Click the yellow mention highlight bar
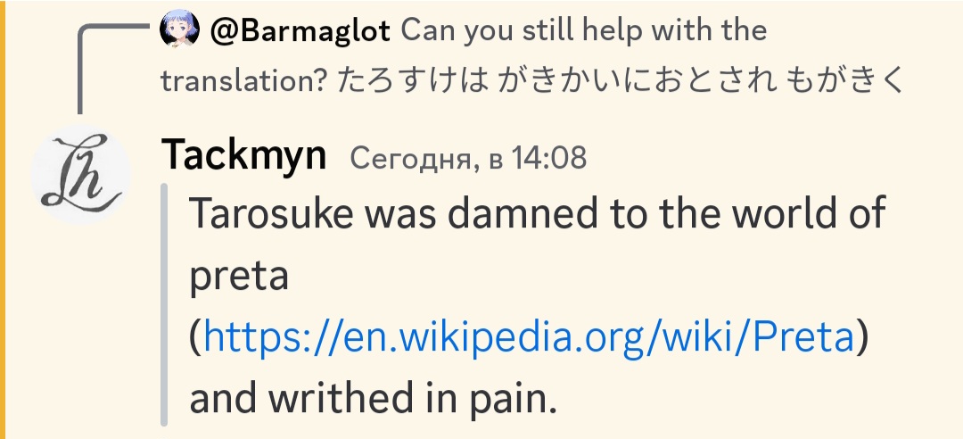 coord(4,219)
